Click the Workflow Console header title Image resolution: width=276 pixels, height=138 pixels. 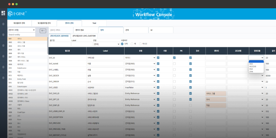pyautogui.click(x=153, y=14)
